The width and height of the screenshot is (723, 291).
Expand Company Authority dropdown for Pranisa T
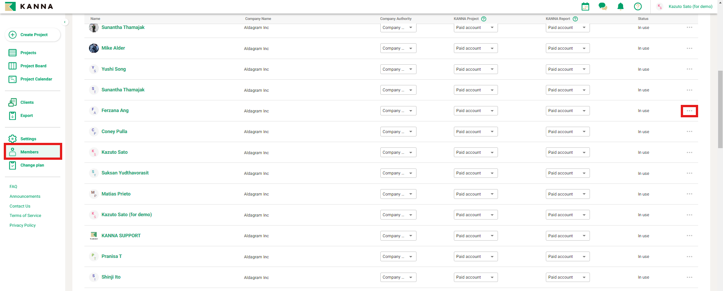tap(398, 256)
